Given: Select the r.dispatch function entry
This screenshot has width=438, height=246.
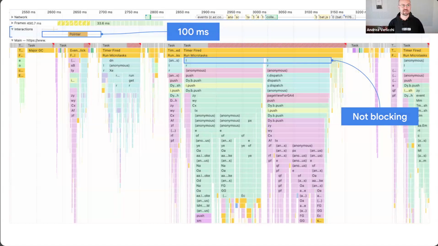Looking at the screenshot, I should click(x=298, y=76).
